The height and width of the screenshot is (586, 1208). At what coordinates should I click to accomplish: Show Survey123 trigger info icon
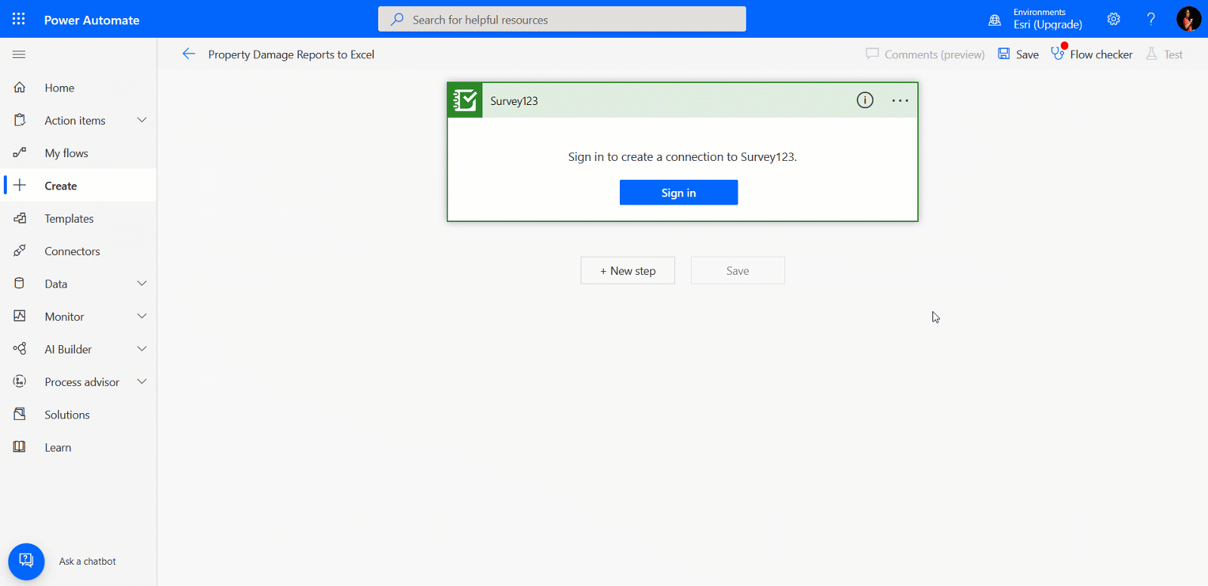point(865,100)
